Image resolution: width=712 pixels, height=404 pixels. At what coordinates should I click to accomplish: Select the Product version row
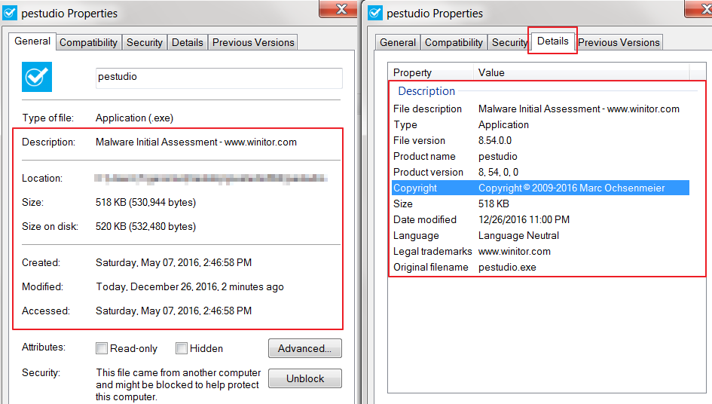(x=540, y=173)
